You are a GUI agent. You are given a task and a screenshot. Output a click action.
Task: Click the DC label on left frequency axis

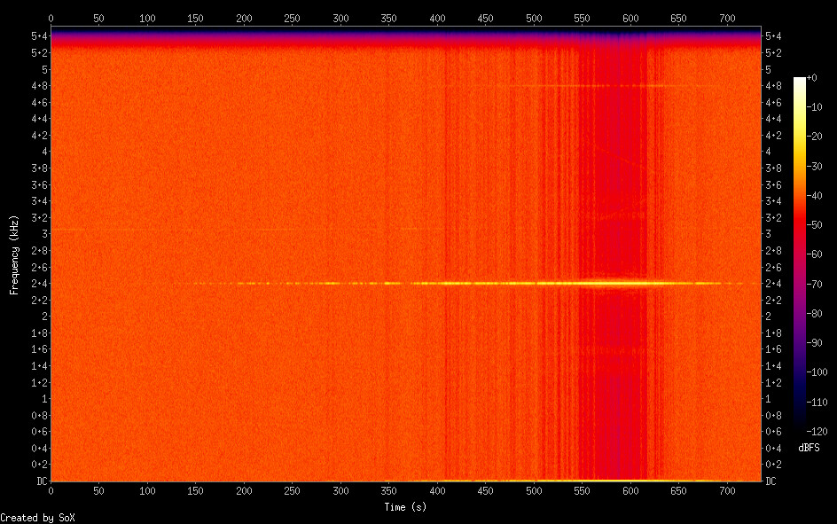39,481
